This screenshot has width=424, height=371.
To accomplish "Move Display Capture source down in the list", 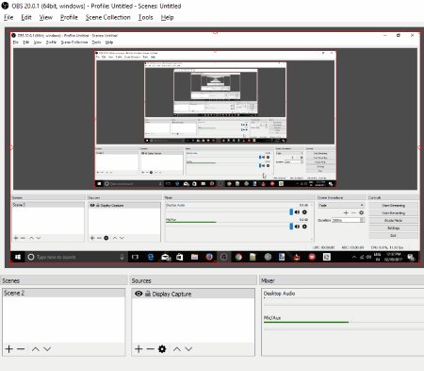I will tap(188, 348).
